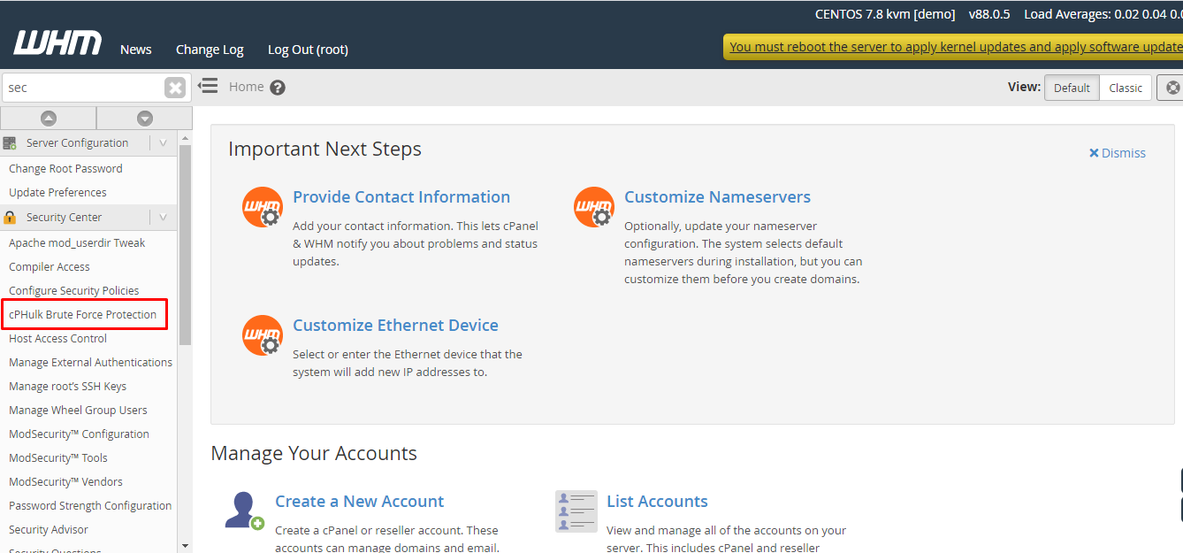Open cPHulk Brute Force Protection
The image size is (1183, 553).
coord(84,314)
